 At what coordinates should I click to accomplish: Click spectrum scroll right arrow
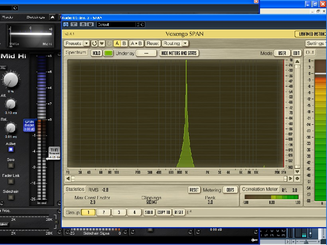click(290, 179)
